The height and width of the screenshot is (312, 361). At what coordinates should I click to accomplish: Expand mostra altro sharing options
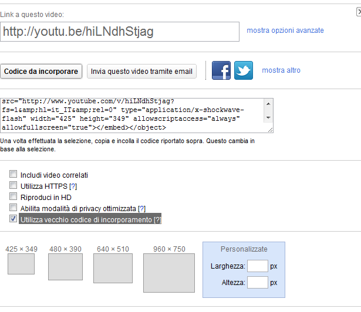pyautogui.click(x=281, y=70)
